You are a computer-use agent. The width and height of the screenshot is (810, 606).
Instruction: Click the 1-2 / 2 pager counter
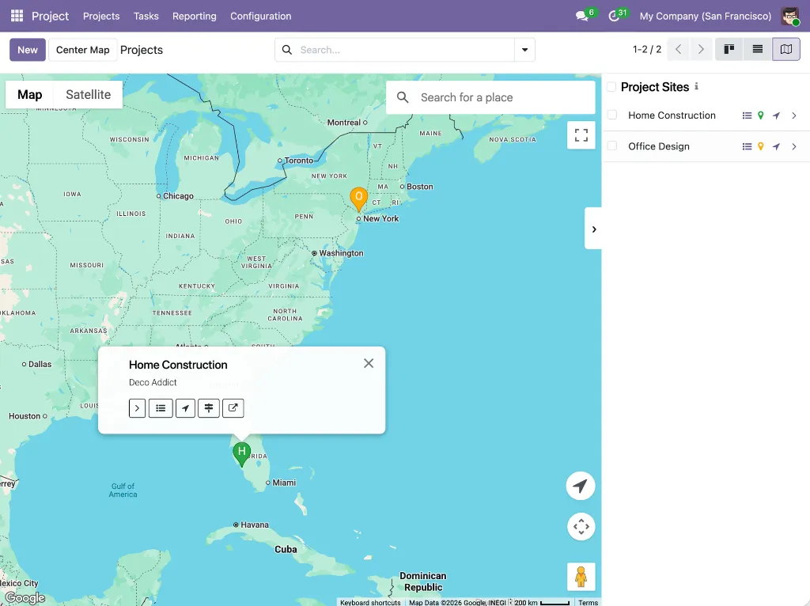pos(647,50)
